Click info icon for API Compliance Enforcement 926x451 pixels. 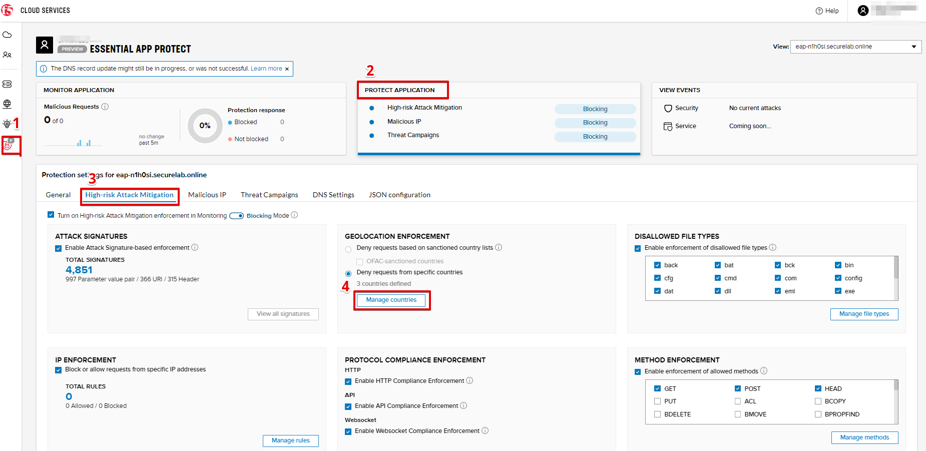coord(464,405)
